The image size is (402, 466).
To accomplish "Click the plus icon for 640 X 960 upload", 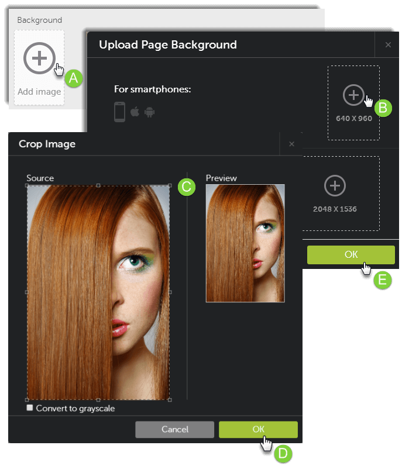I will (353, 94).
